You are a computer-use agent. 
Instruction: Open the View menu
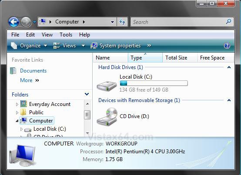pyautogui.click(x=47, y=35)
